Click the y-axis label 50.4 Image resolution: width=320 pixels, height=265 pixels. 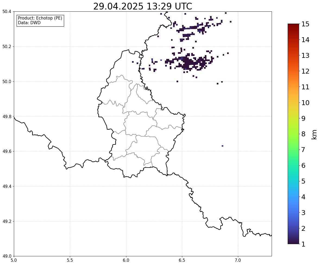pyautogui.click(x=7, y=12)
